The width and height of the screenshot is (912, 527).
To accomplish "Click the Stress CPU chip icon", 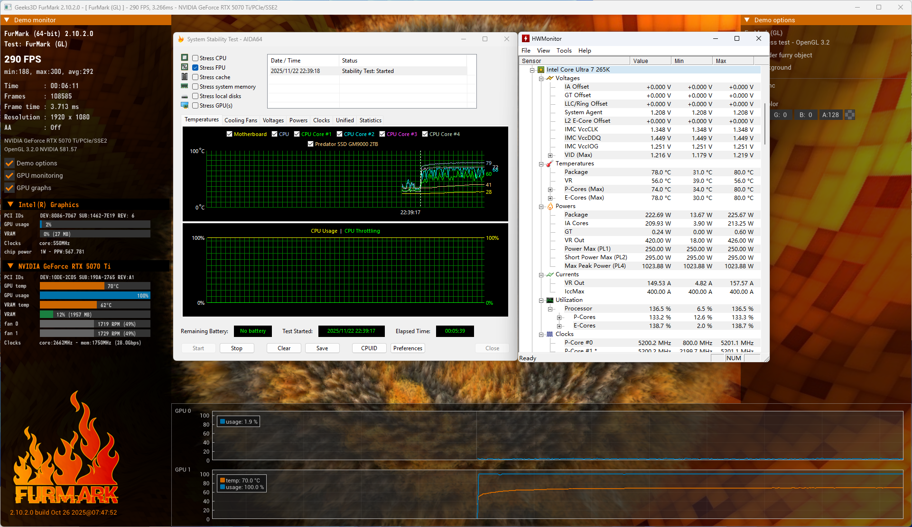I will click(x=185, y=58).
